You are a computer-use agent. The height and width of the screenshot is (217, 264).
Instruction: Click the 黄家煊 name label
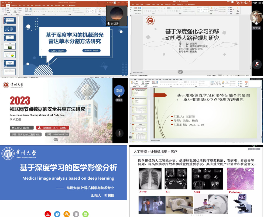[119, 100]
